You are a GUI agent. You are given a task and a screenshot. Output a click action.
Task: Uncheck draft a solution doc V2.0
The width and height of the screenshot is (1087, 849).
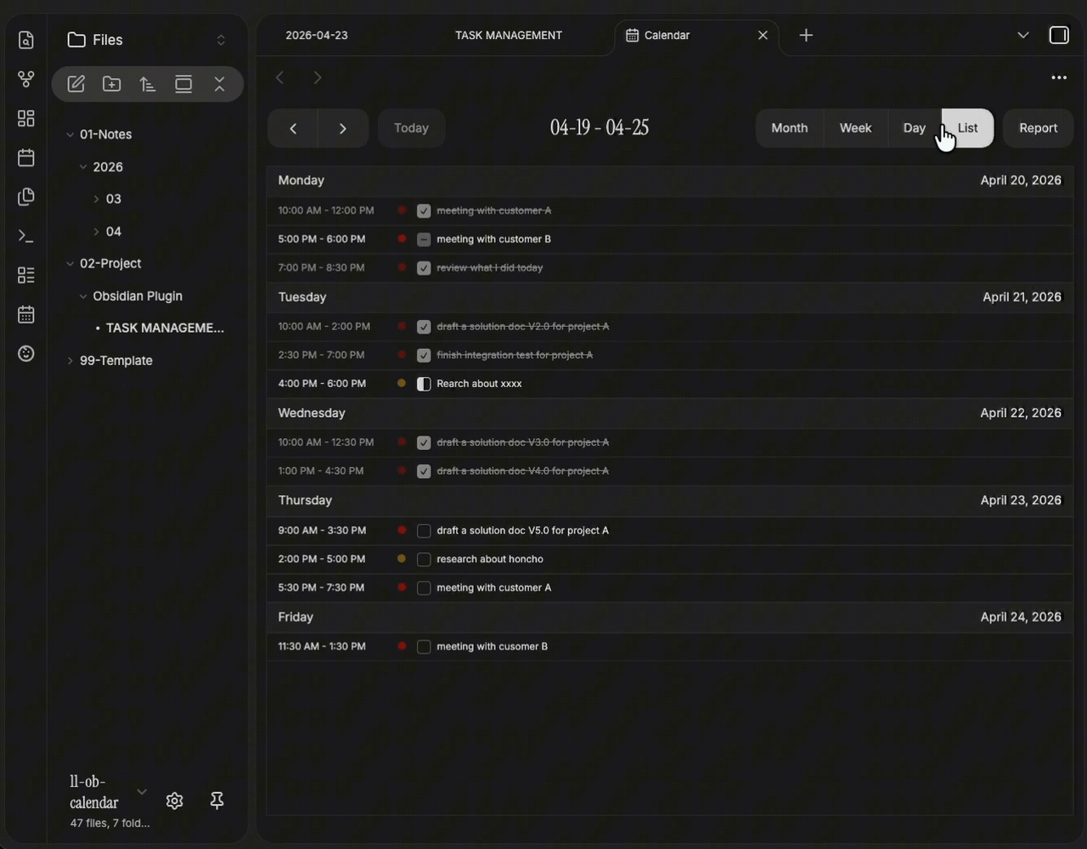point(424,327)
